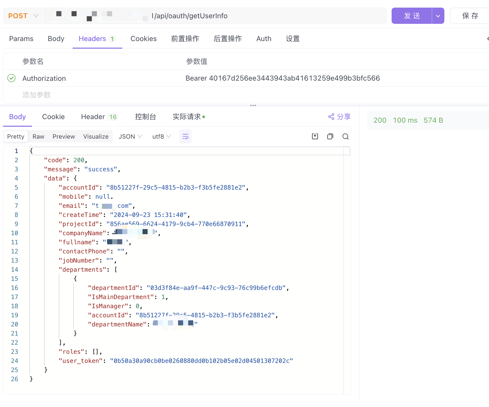Click the copy response icon
The height and width of the screenshot is (407, 489).
[x=330, y=136]
